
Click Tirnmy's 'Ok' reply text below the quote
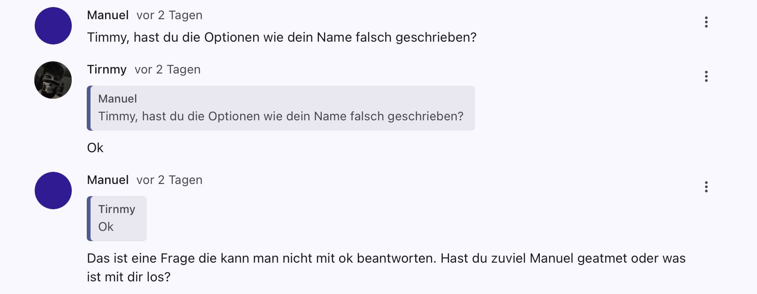tap(95, 148)
